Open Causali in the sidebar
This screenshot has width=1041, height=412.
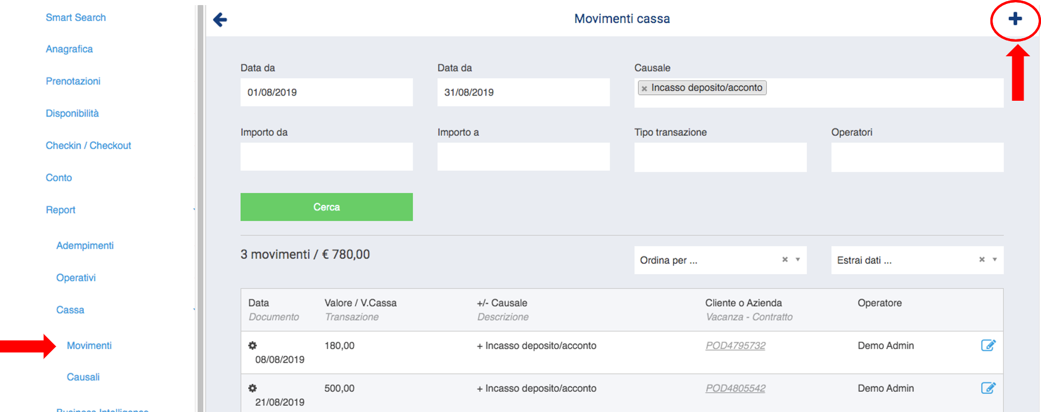click(83, 377)
